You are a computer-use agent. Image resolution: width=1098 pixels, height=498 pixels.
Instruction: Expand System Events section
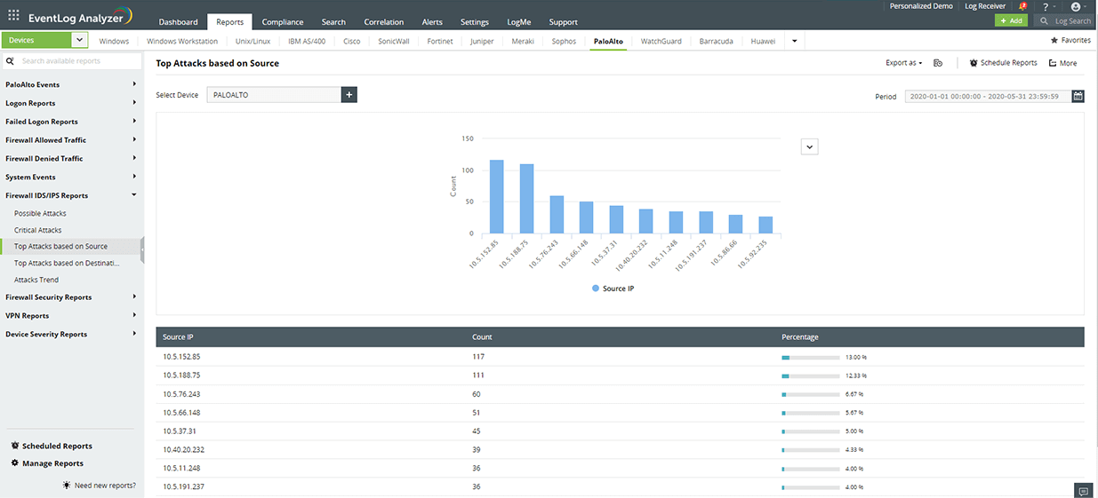(71, 178)
